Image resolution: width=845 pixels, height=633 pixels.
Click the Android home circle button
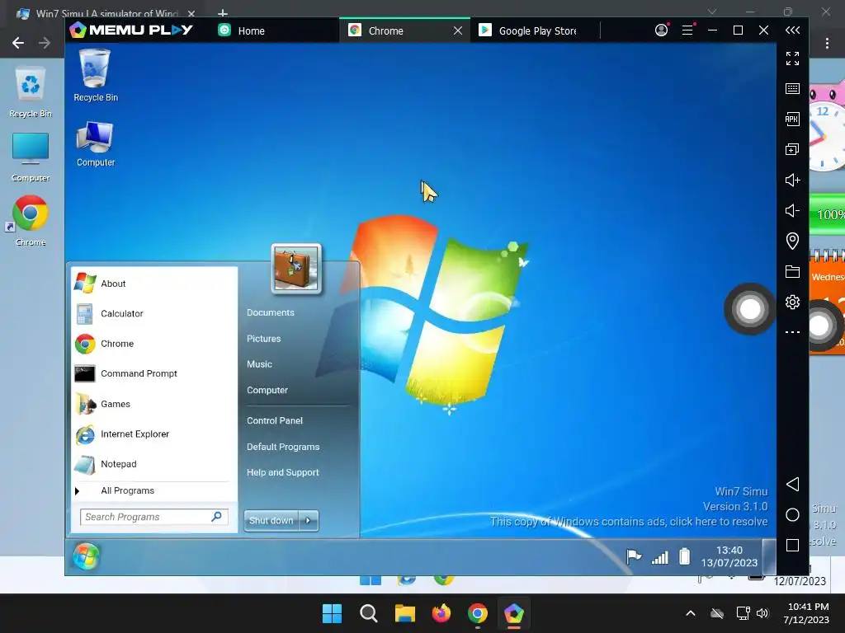(792, 514)
